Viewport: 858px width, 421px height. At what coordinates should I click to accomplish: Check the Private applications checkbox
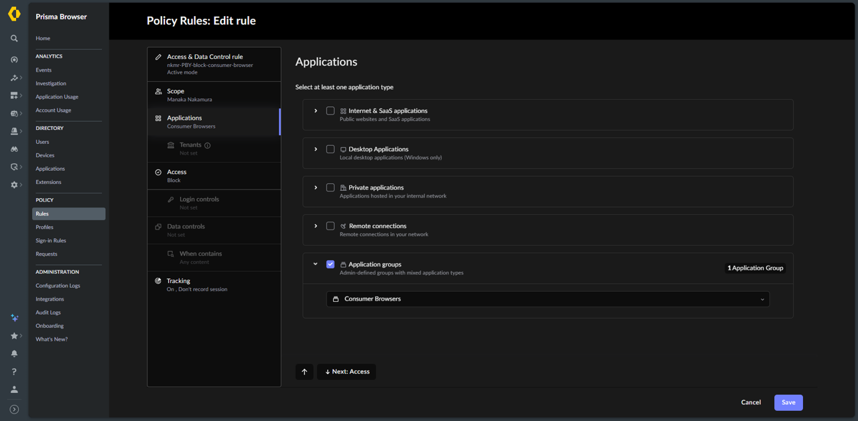pos(330,187)
